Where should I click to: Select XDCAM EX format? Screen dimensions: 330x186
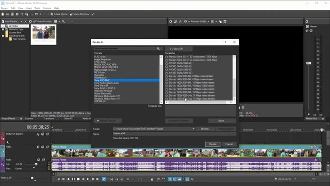pyautogui.click(x=100, y=101)
